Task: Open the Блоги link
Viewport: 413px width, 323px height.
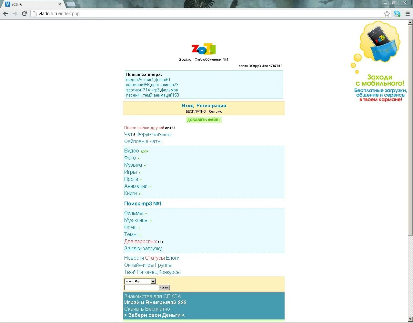Action: pos(173,258)
